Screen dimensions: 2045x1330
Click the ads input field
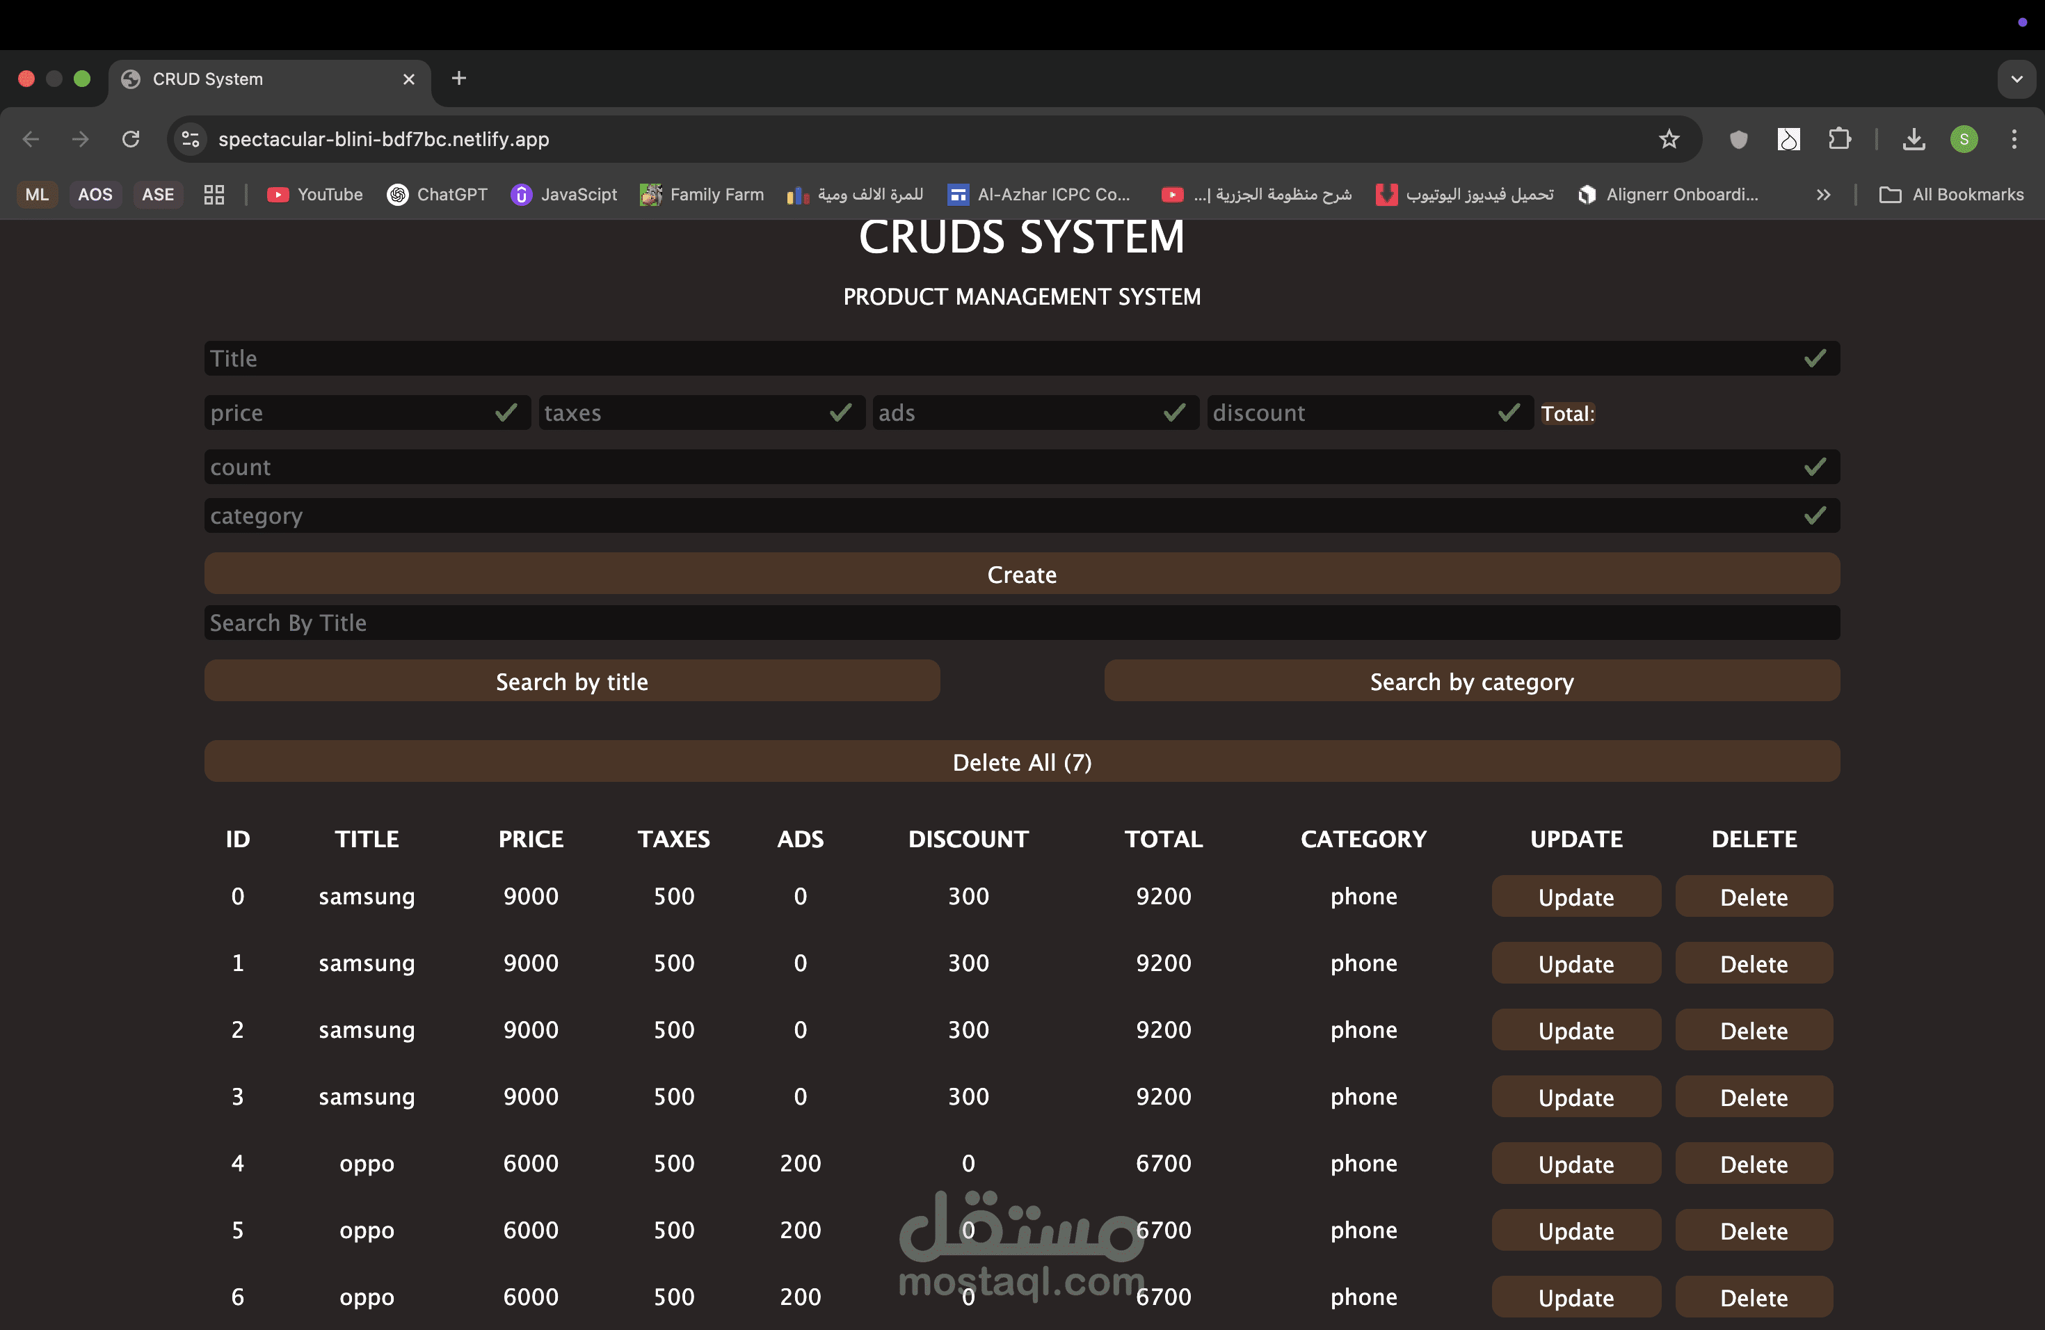(x=1036, y=412)
